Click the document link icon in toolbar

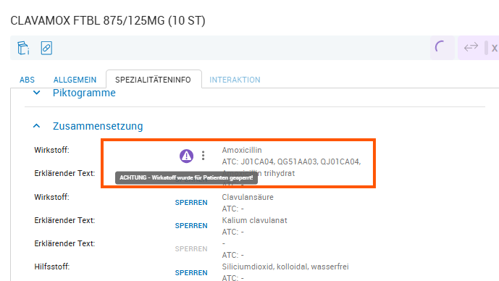(46, 48)
